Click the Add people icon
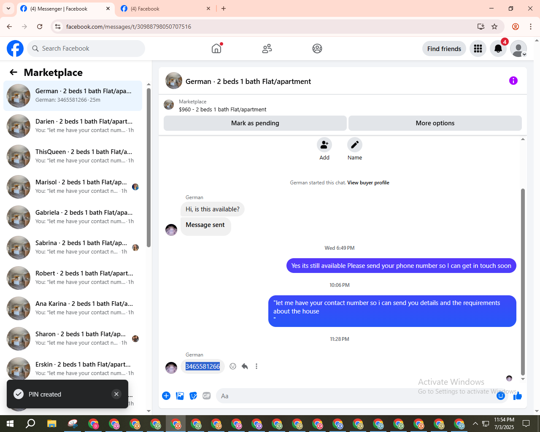Viewport: 540px width, 432px height. [x=324, y=145]
